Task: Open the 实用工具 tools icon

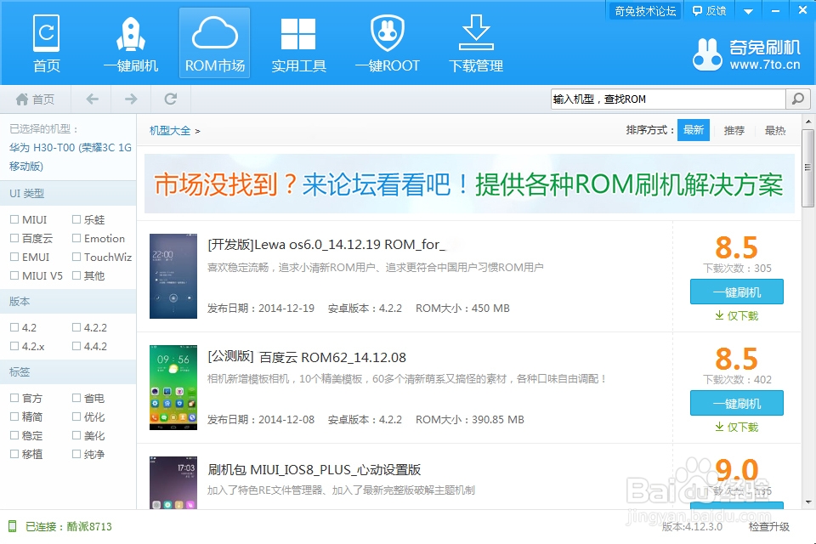Action: click(298, 43)
